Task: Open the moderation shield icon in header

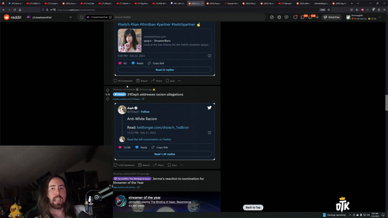Action: (x=295, y=18)
